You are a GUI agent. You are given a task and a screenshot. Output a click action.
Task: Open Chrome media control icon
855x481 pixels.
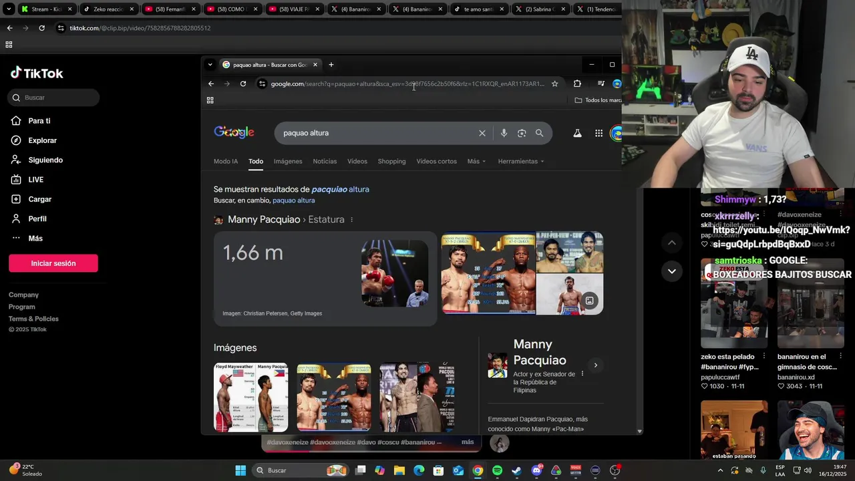point(601,84)
